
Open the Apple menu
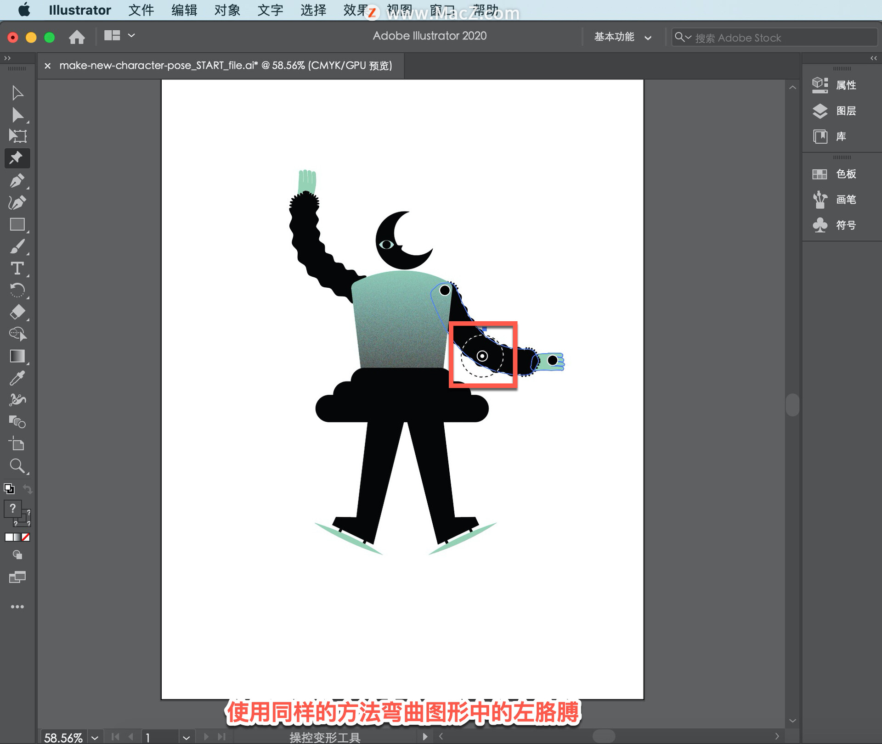[x=24, y=10]
